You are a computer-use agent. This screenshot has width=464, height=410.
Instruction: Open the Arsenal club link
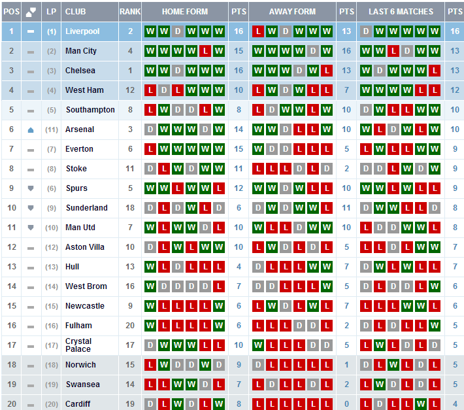tap(80, 129)
